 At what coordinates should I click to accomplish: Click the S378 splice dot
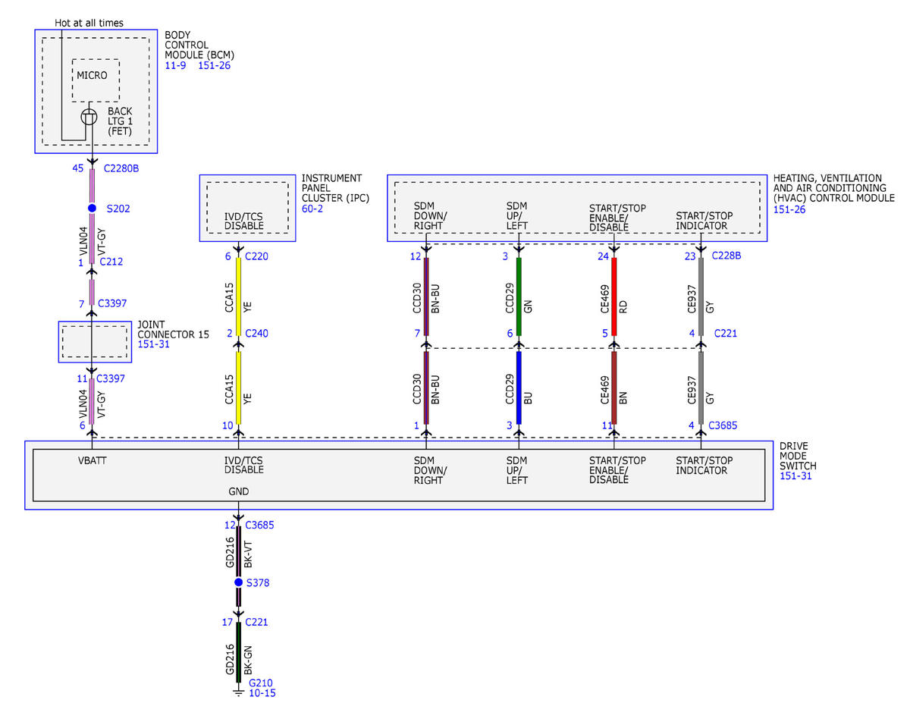pyautogui.click(x=238, y=582)
